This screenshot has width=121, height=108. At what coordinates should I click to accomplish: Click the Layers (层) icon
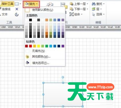point(94,9)
